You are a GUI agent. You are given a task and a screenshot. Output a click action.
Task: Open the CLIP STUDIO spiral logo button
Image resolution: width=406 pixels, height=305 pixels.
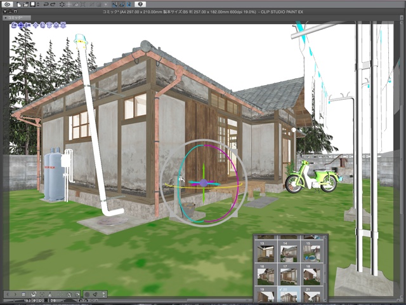coord(8,4)
